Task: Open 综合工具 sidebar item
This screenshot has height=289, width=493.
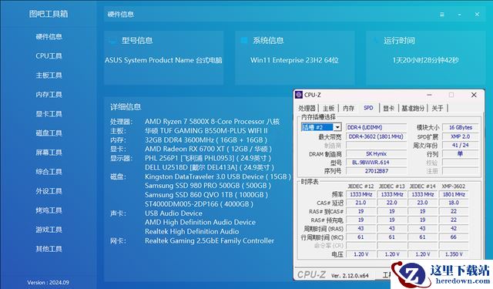Action: click(x=49, y=172)
